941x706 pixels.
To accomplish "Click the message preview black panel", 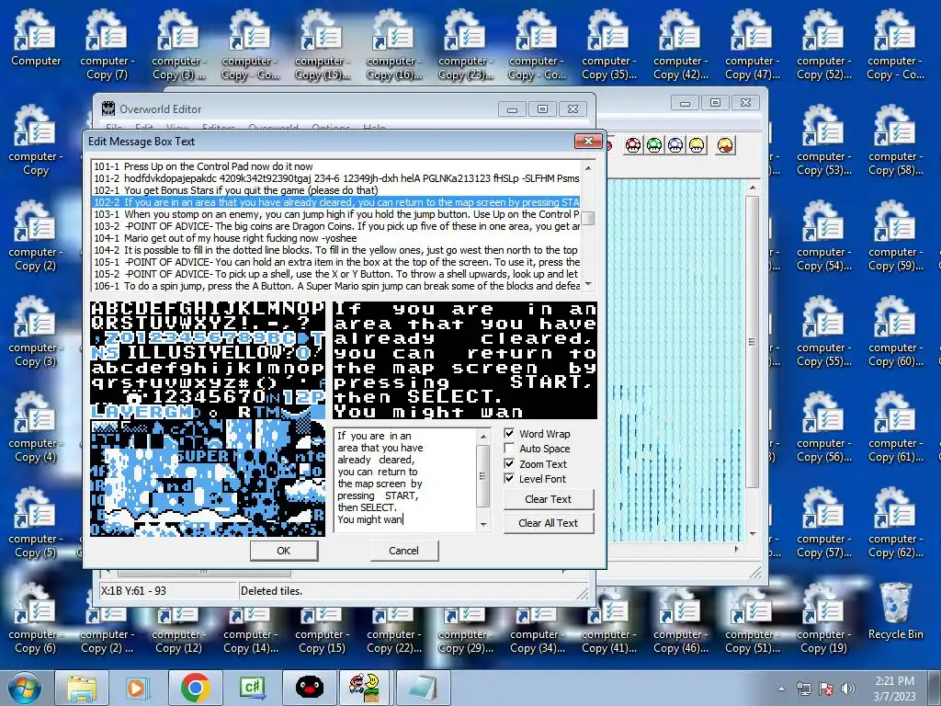I will point(465,360).
